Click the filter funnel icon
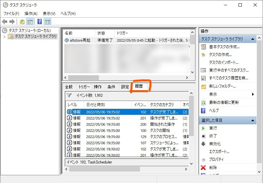Viewport: 263px width, 183px height. 69,95
